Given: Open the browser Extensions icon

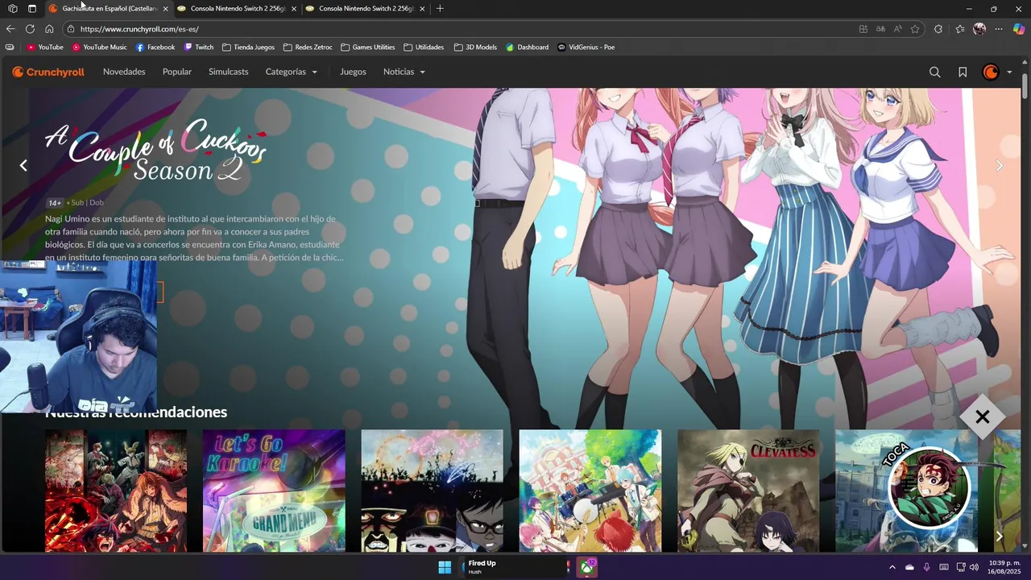Looking at the screenshot, I should pyautogui.click(x=938, y=29).
